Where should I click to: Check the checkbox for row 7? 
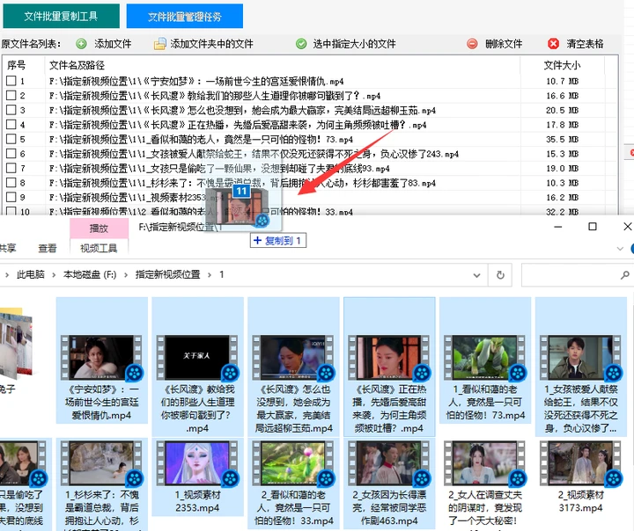(x=11, y=168)
